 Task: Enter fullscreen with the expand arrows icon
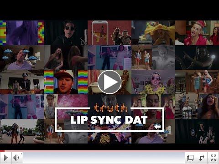[x=214, y=158]
